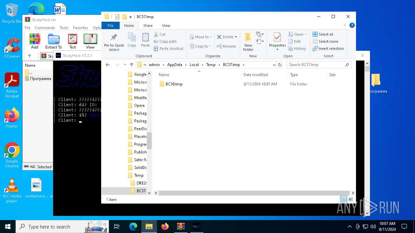This screenshot has width=415, height=233.
Task: Go up one folder level in Explorer
Action: (132, 65)
